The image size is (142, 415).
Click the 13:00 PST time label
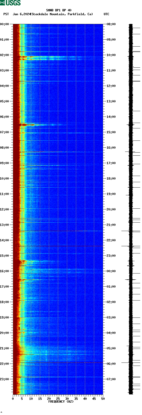pos(5,225)
